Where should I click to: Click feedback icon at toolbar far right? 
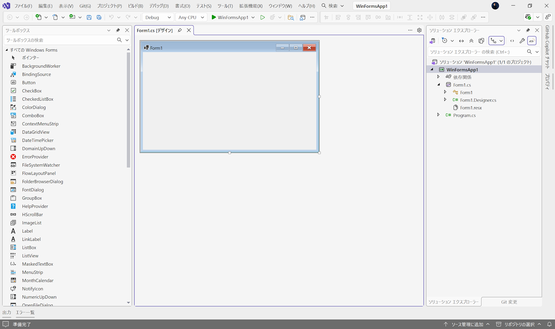pyautogui.click(x=548, y=17)
